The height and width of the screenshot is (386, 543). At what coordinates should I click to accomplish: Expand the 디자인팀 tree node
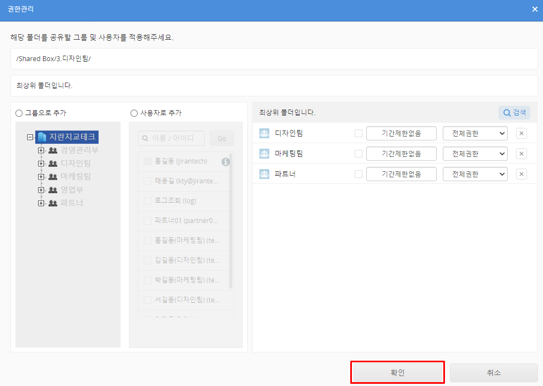pos(41,164)
